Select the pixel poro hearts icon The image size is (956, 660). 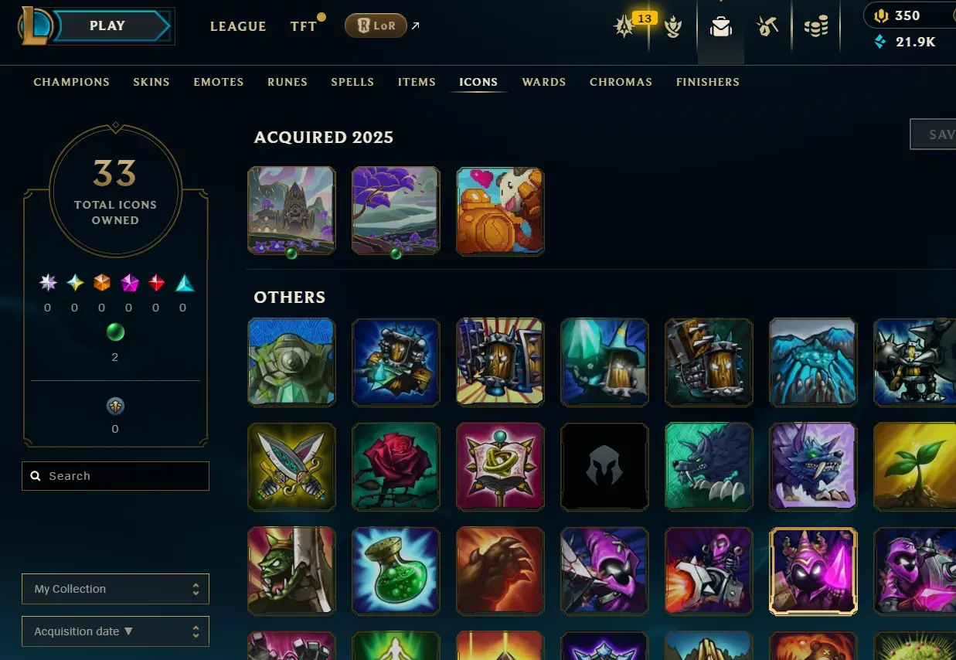(x=500, y=211)
